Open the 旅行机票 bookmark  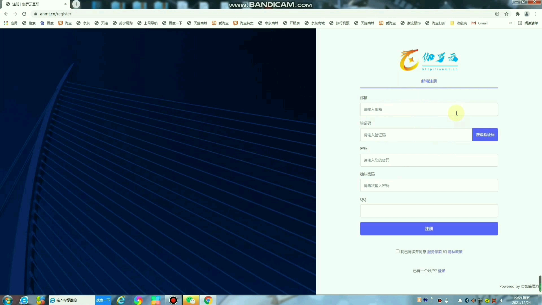(x=339, y=23)
